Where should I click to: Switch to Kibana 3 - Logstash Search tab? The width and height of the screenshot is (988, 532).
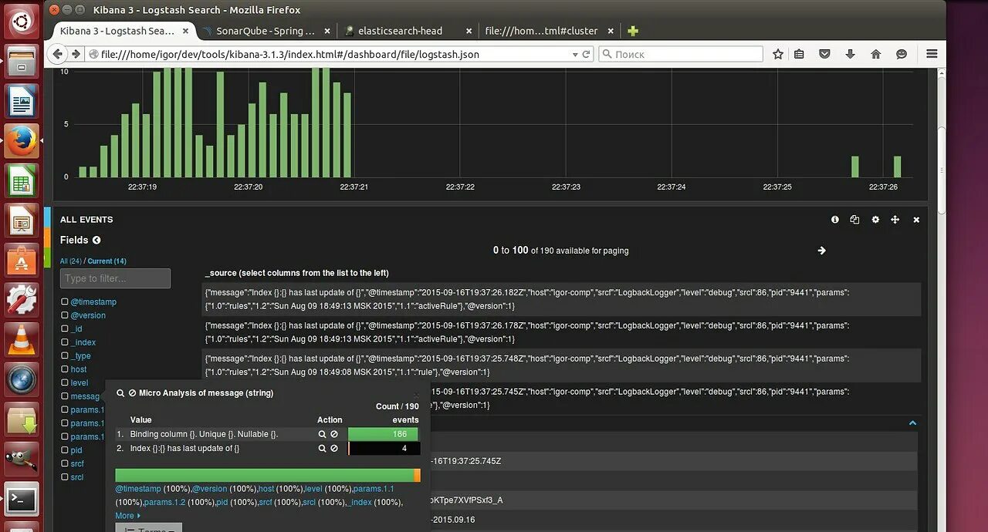tap(117, 31)
